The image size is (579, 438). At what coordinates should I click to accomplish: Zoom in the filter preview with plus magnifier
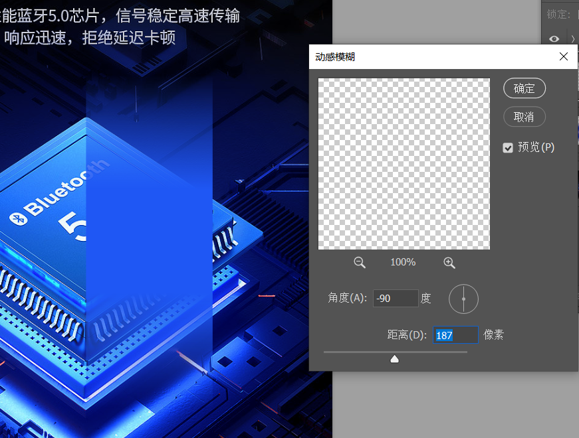click(x=449, y=263)
